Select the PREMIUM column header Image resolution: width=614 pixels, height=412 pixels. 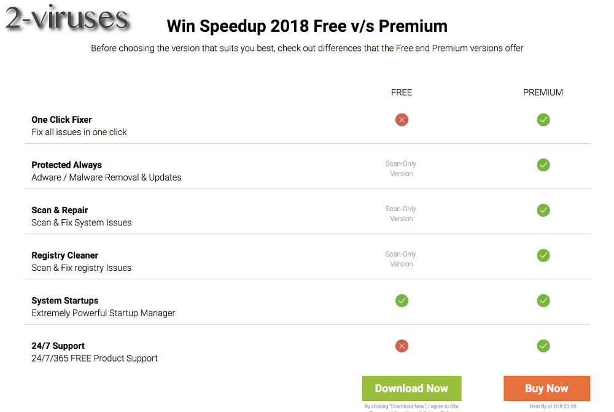[543, 93]
